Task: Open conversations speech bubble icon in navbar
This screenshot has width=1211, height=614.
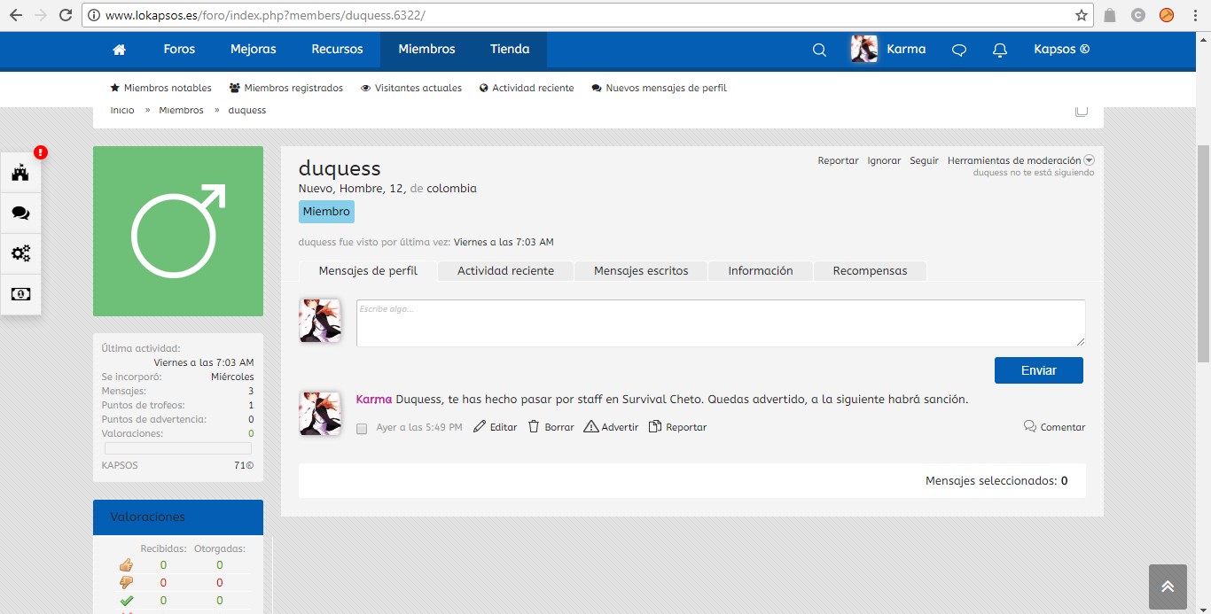Action: click(x=958, y=50)
